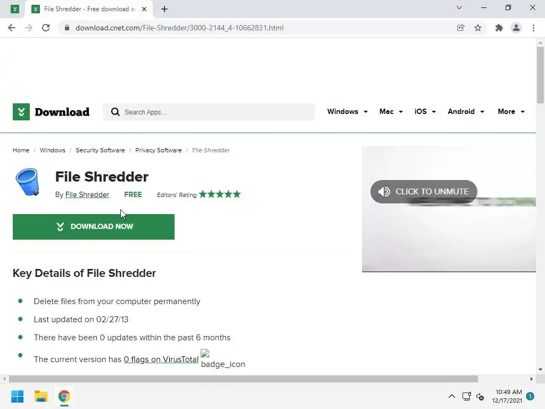
Task: Click the share page icon in address bar
Action: (460, 28)
